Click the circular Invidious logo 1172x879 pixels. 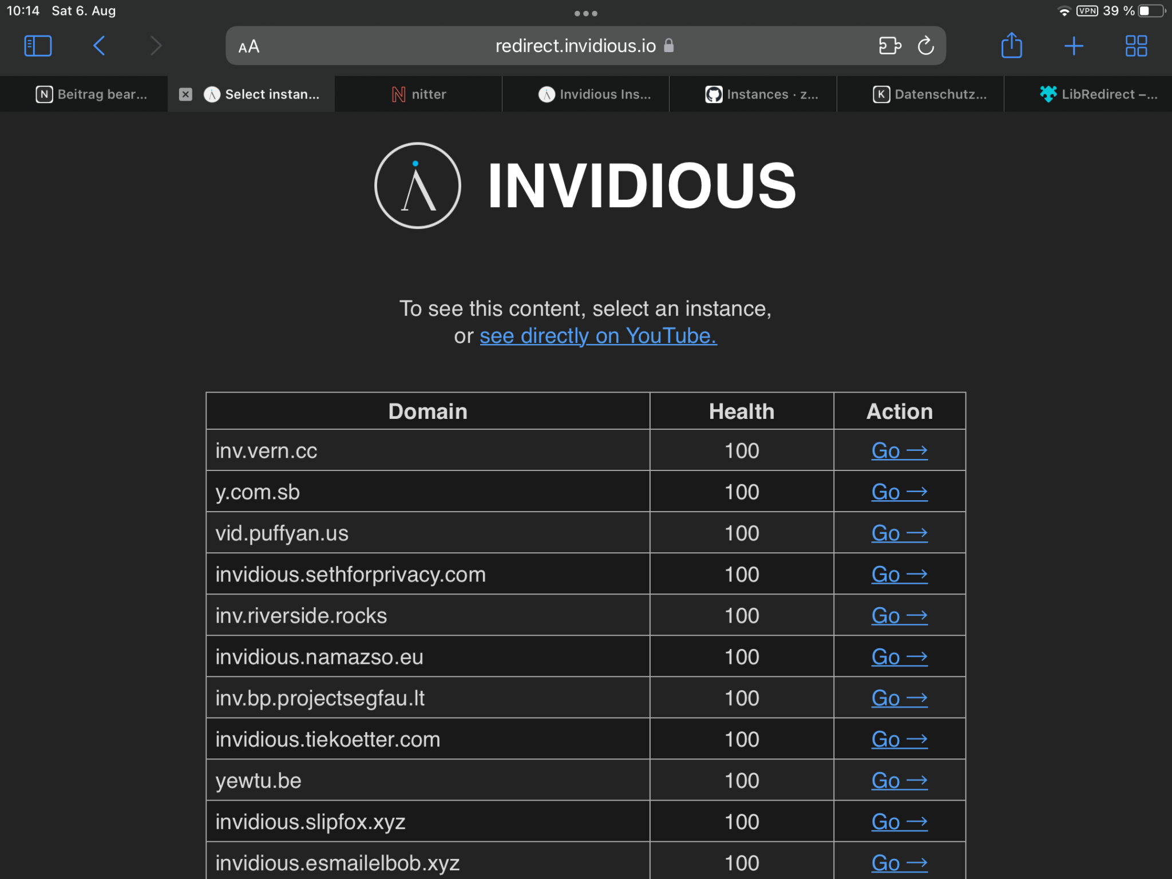pyautogui.click(x=417, y=185)
